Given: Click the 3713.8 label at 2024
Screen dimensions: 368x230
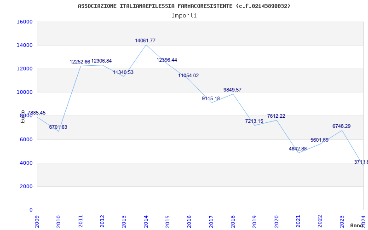Looking at the screenshot, I should 361,162.
